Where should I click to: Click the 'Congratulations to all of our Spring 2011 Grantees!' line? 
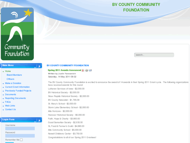pos(72,137)
